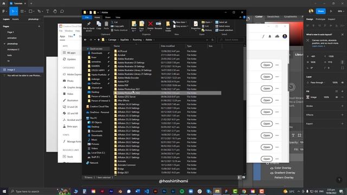The height and width of the screenshot is (195, 347).
Task: Click the cloud sync icon in Creative Cloud
Action: [x=277, y=36]
